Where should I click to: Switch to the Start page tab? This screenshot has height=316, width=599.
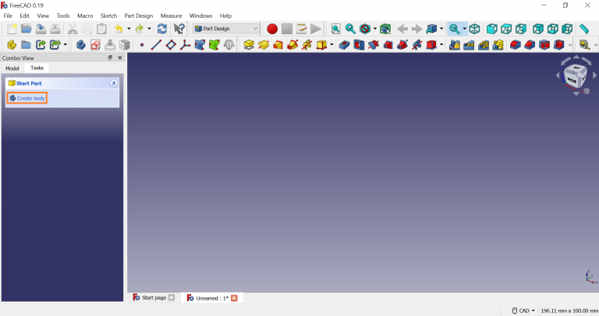point(153,298)
